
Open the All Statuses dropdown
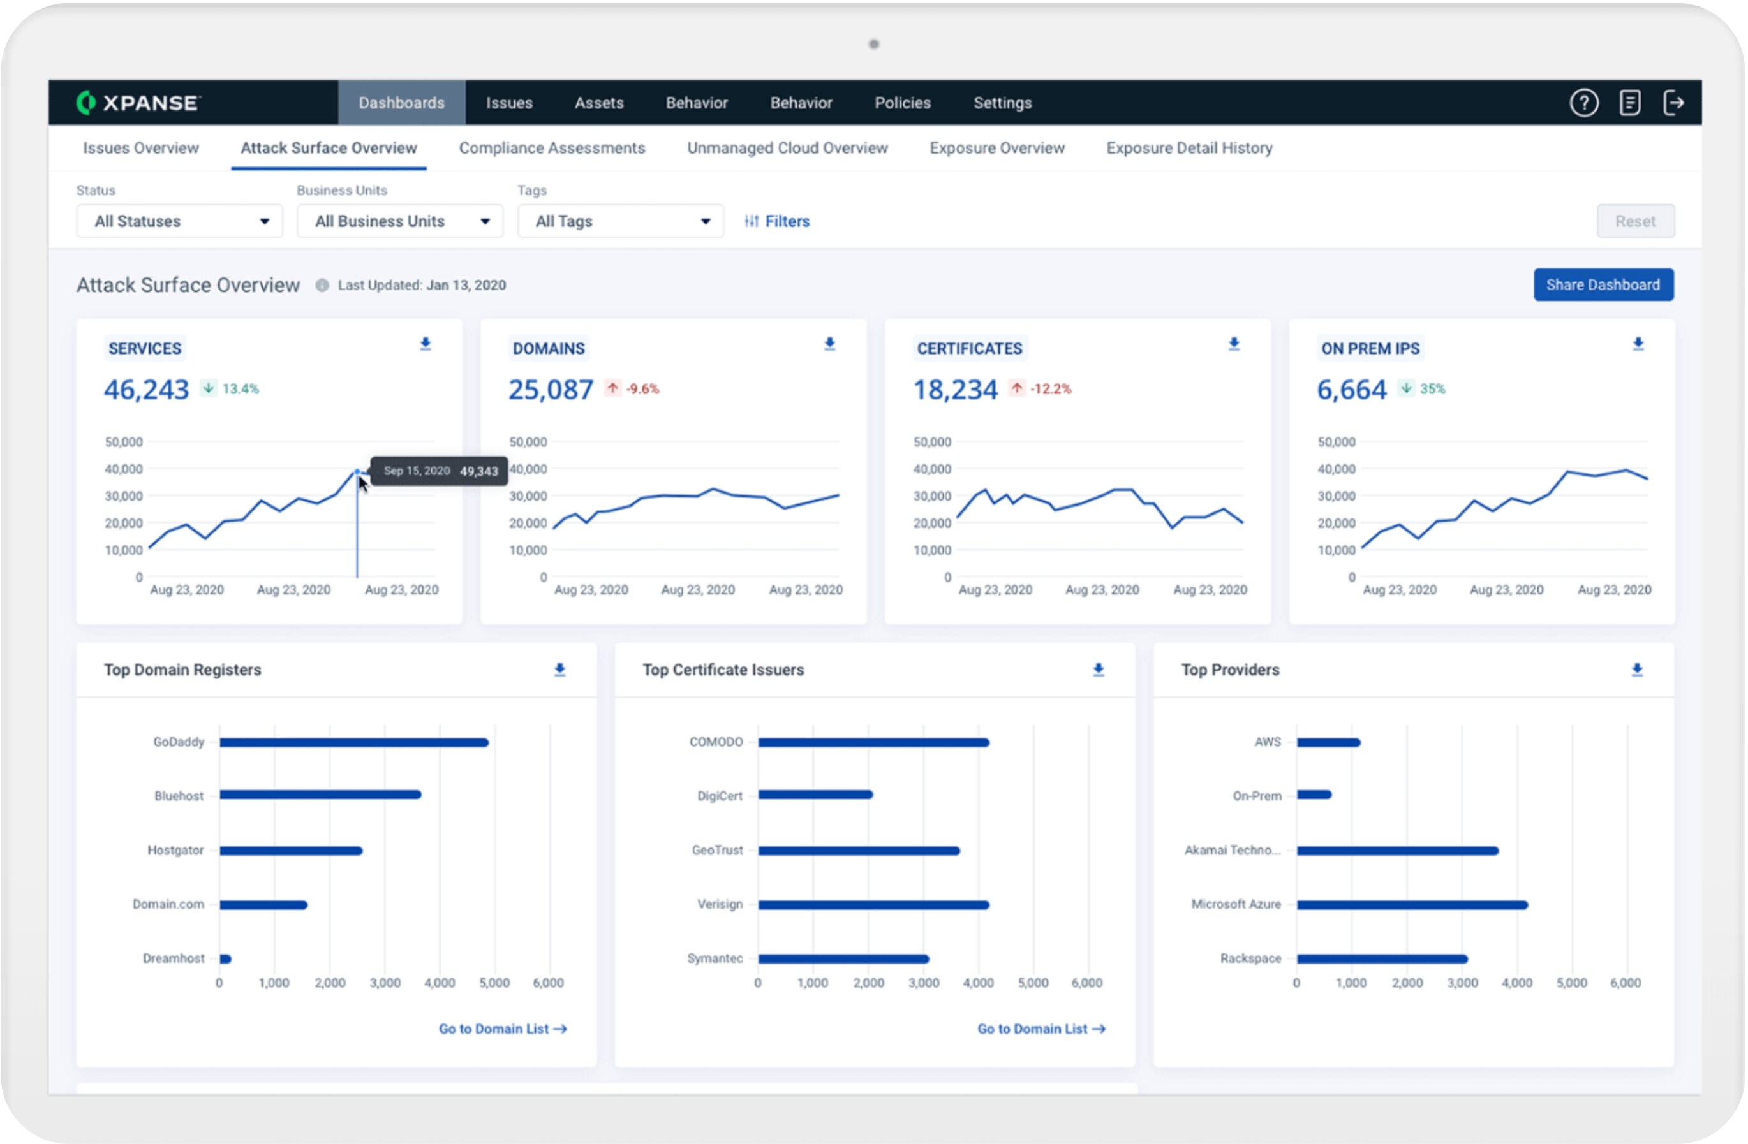point(179,221)
